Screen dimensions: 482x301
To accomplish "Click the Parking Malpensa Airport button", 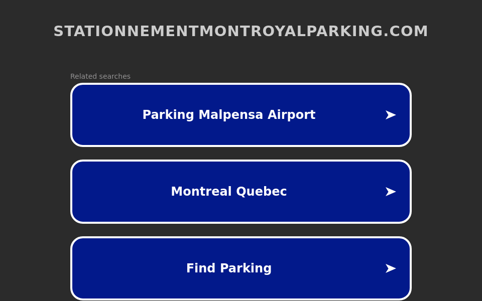I will click(x=241, y=115).
